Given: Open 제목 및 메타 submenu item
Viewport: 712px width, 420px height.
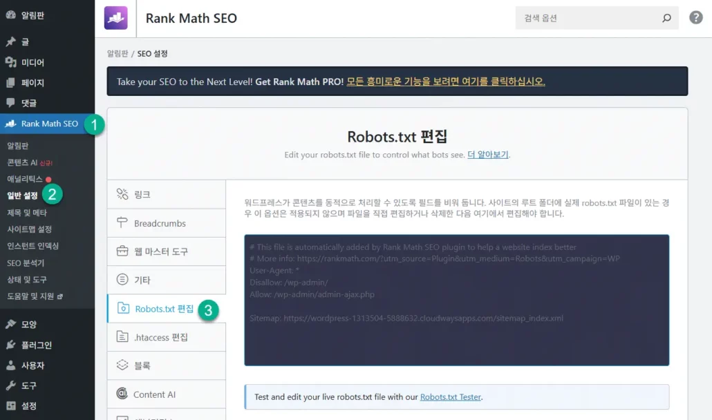Looking at the screenshot, I should coord(27,212).
